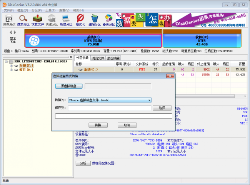250x185 pixels.
Task: Click the 取消 cancel button
Action: click(127, 125)
